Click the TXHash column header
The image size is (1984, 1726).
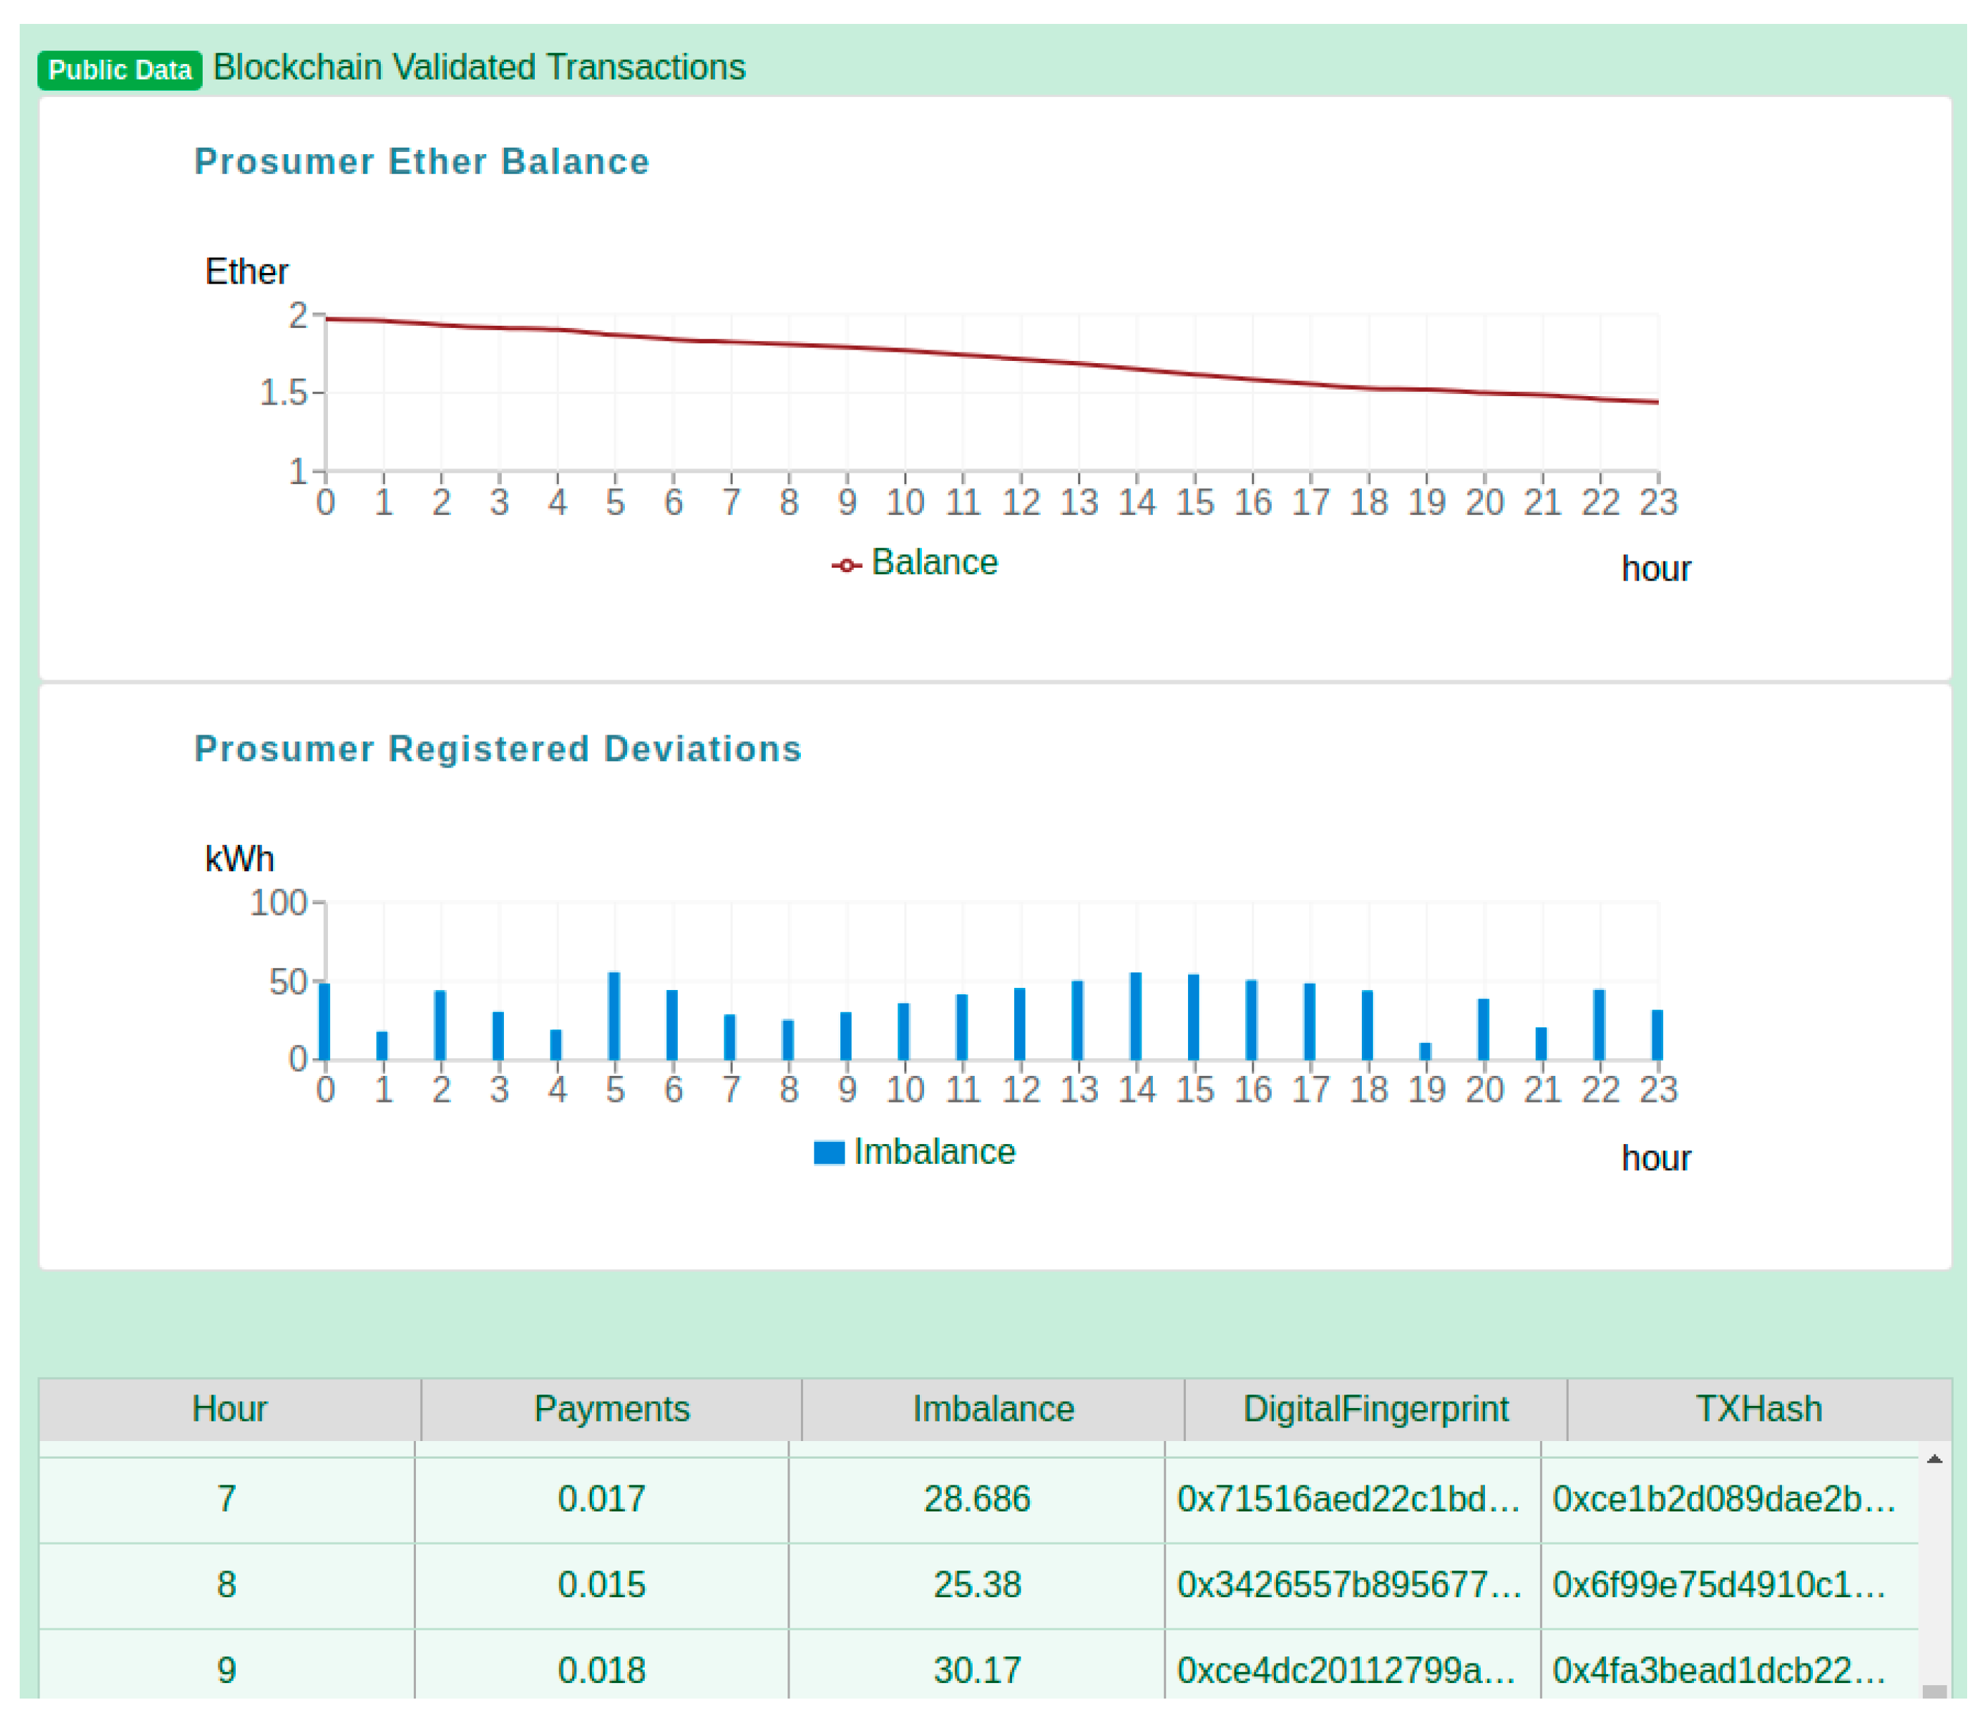point(1759,1409)
